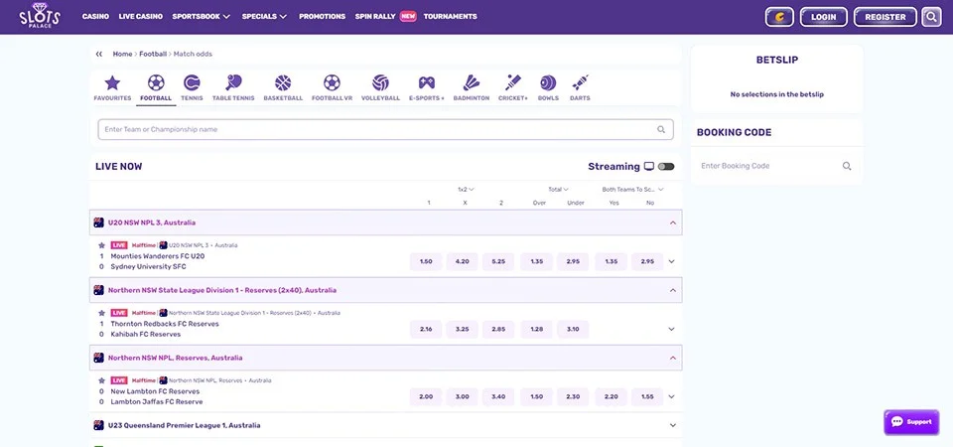Select the Badminton shuttlecock icon
Viewport: 953px width, 447px height.
pos(471,82)
